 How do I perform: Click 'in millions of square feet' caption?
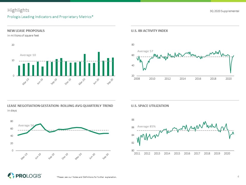[23, 35]
